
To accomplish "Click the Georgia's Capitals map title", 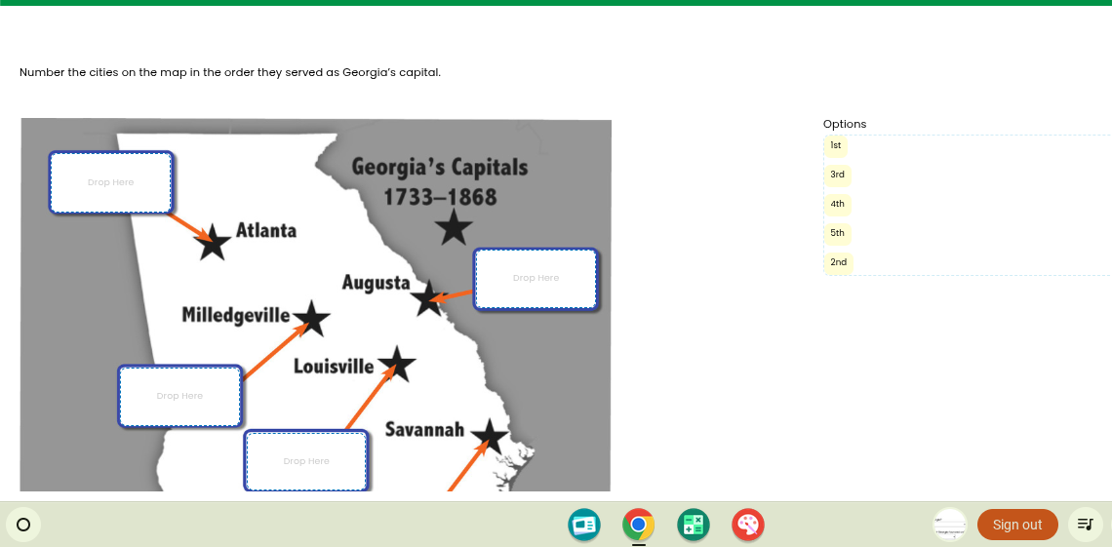I will (440, 167).
